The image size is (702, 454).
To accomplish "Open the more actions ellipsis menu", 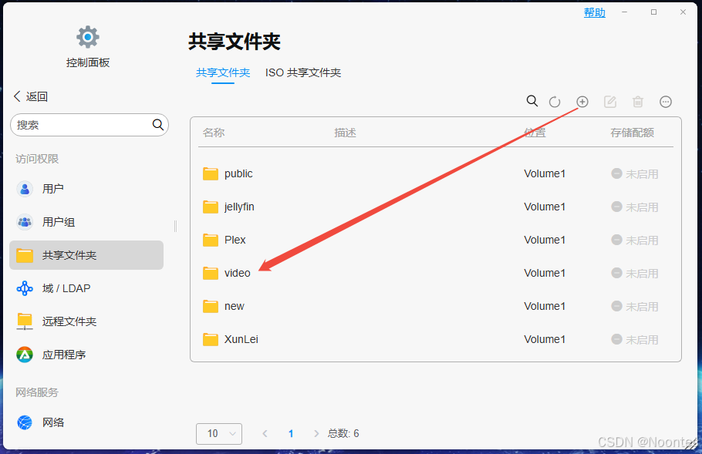I will pos(666,102).
